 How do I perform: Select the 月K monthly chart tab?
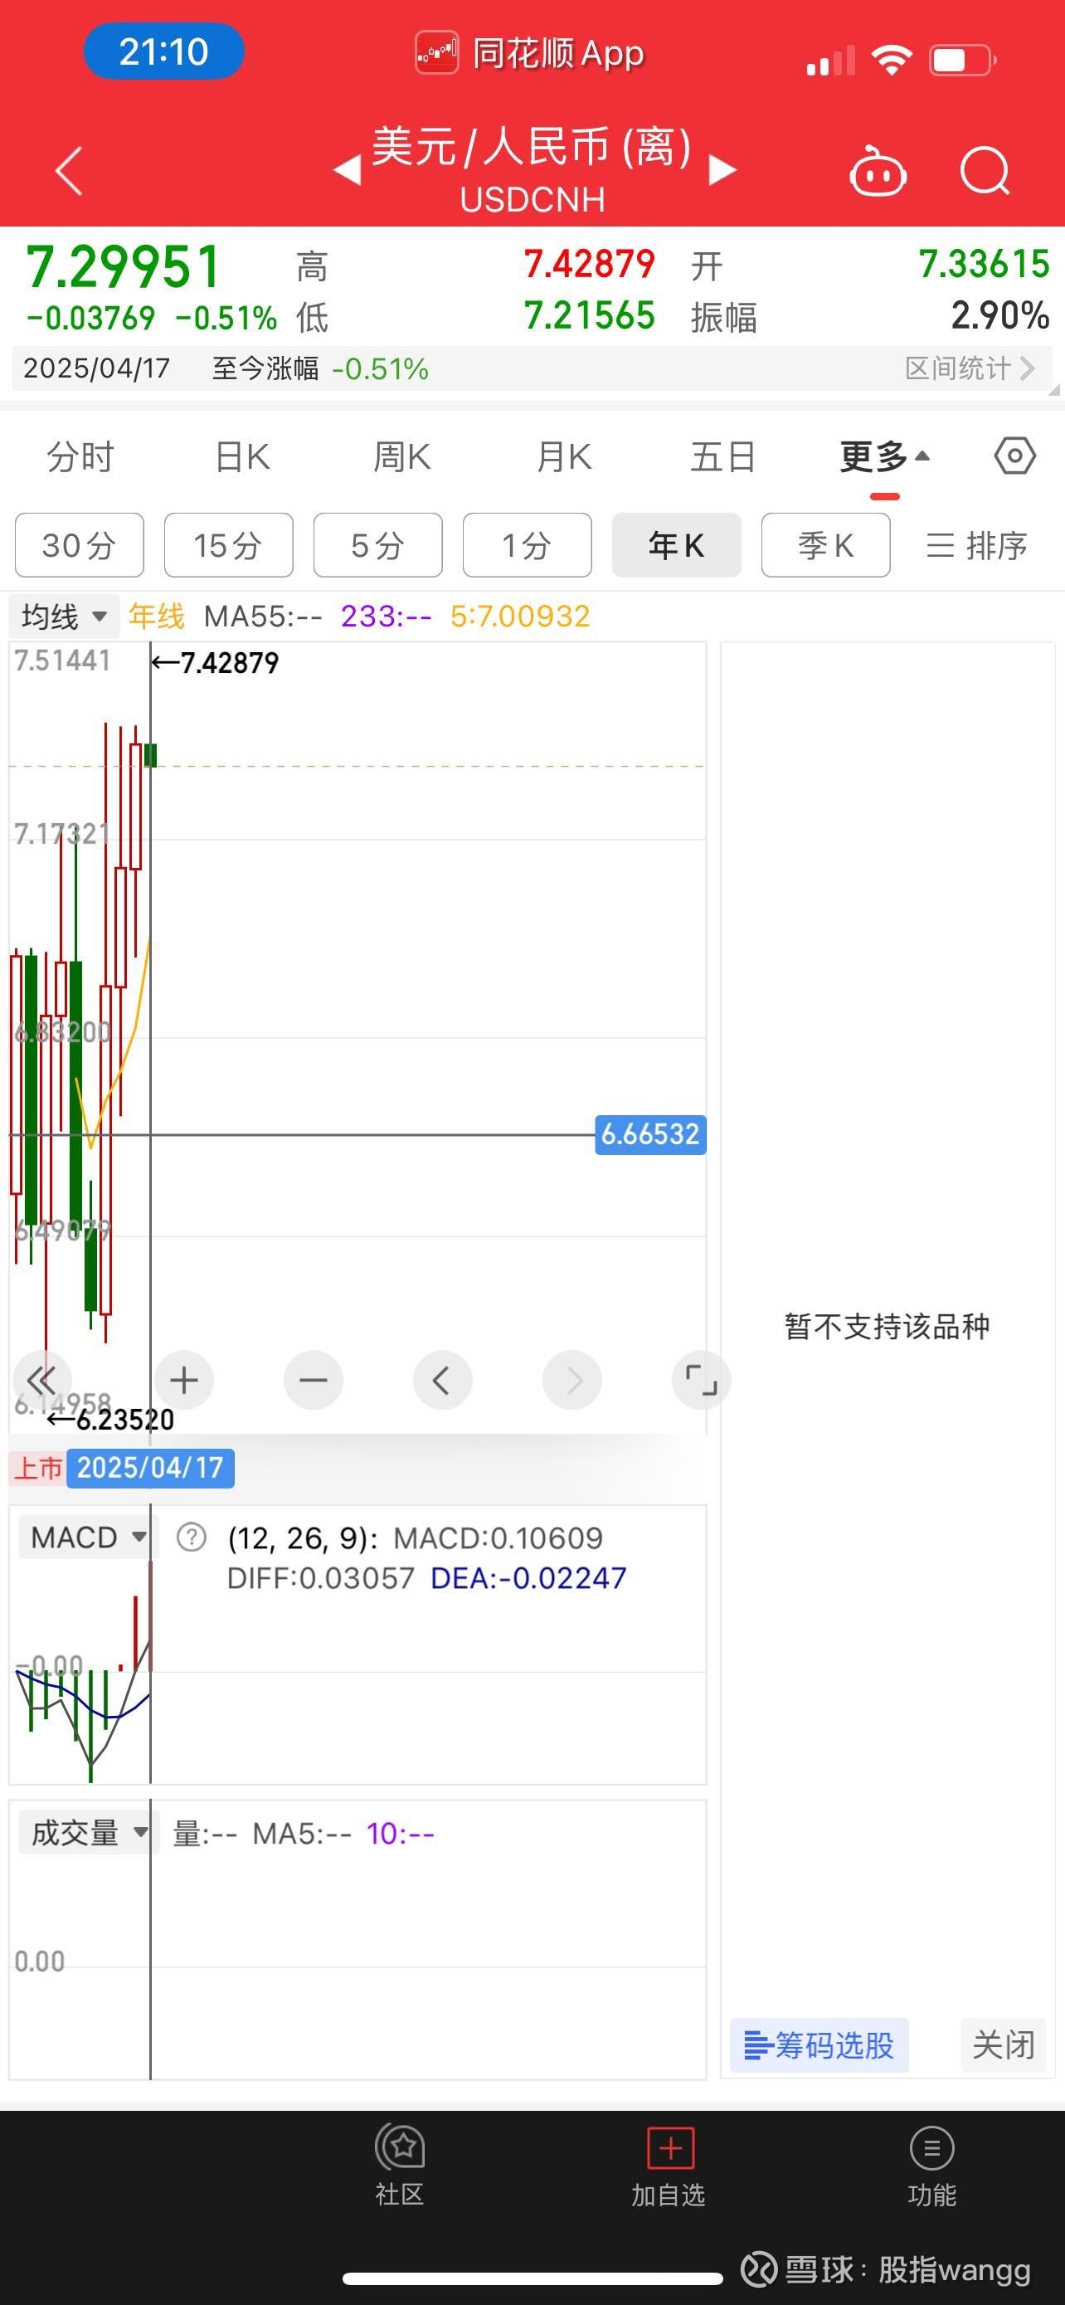(564, 457)
